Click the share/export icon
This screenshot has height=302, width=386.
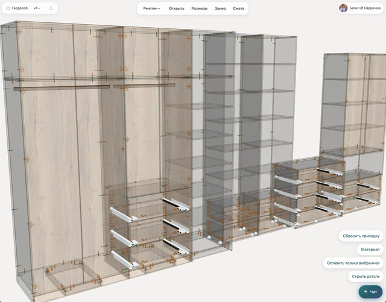51,8
